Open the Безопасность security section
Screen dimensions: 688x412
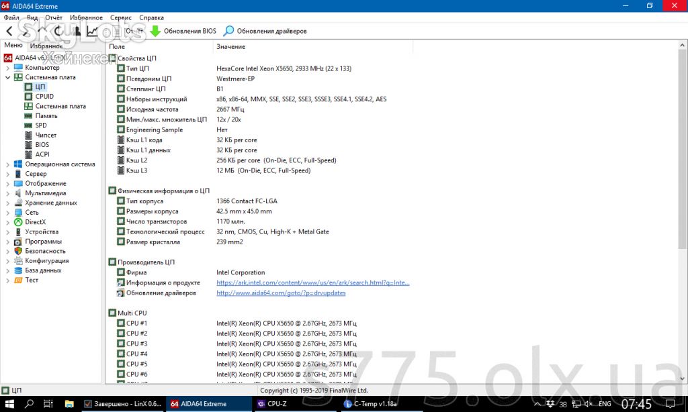tap(45, 251)
